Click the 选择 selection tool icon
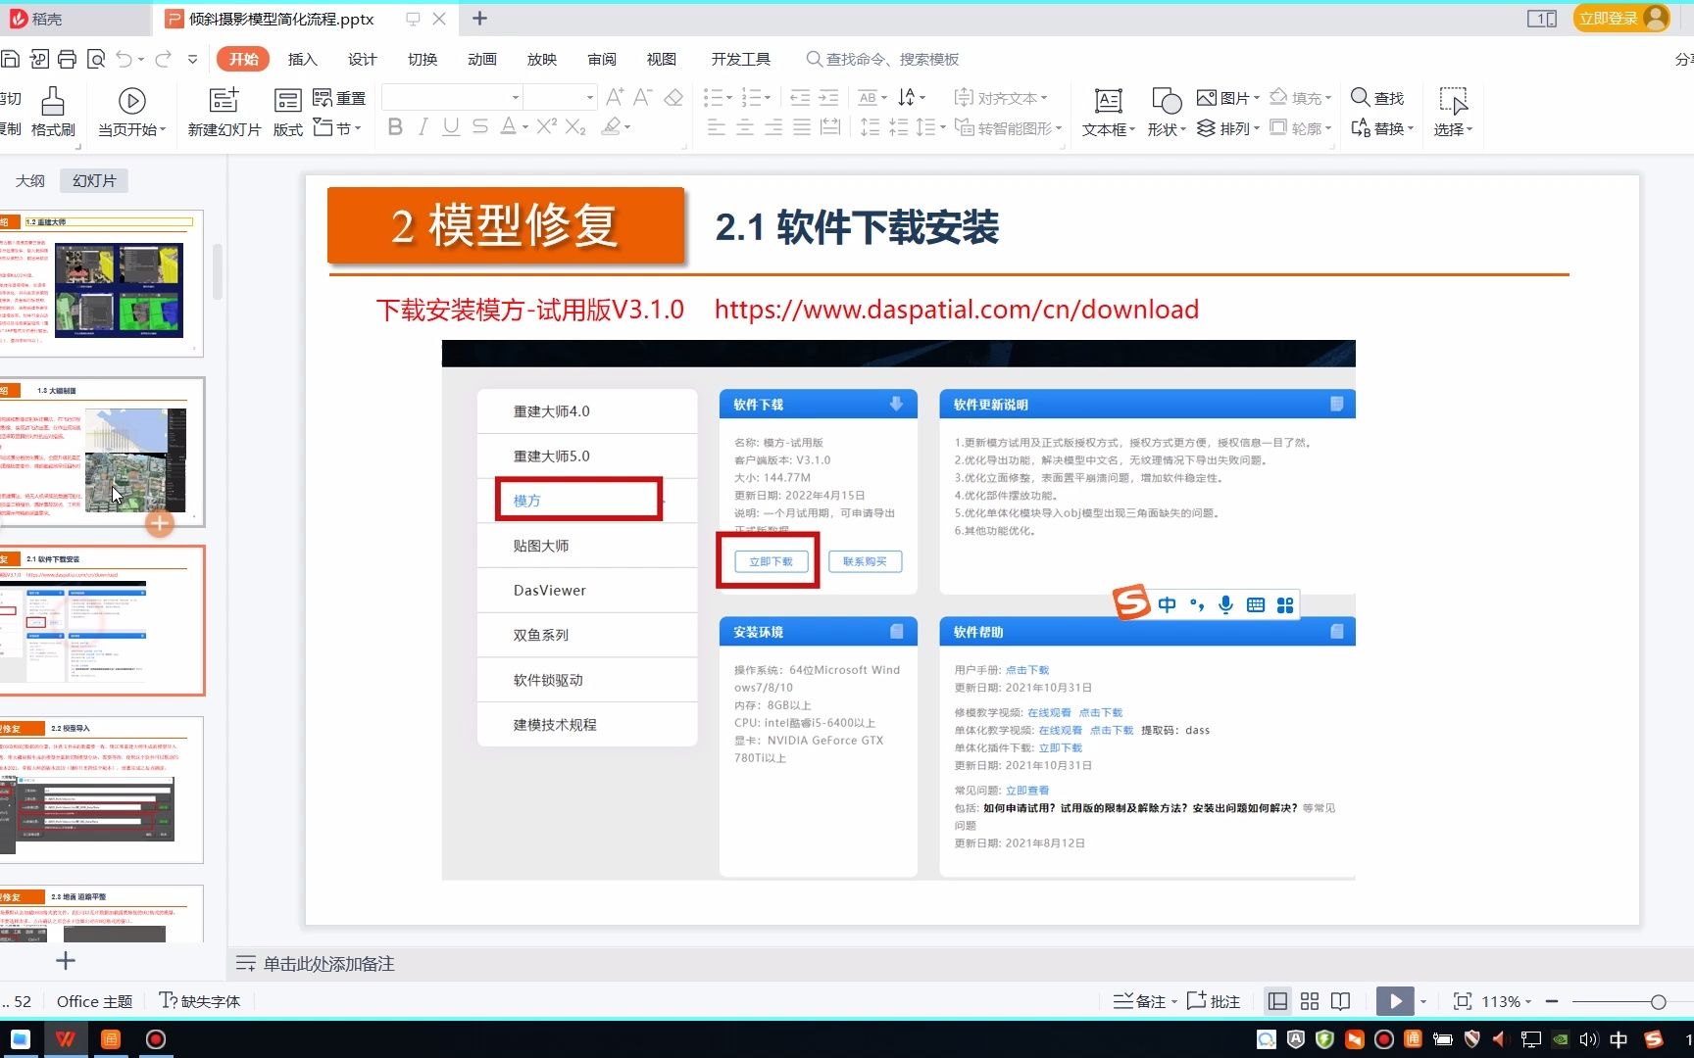1694x1058 pixels. (1453, 100)
